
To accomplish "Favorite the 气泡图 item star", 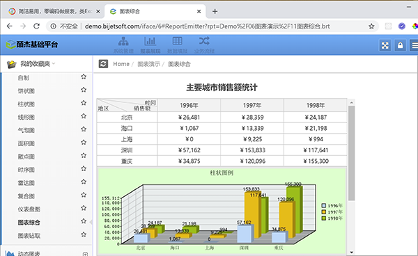I will click(84, 129).
